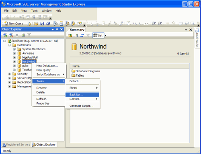Click the Increase Indent toolbar icon
This screenshot has width=201, height=154.
pyautogui.click(x=160, y=24)
